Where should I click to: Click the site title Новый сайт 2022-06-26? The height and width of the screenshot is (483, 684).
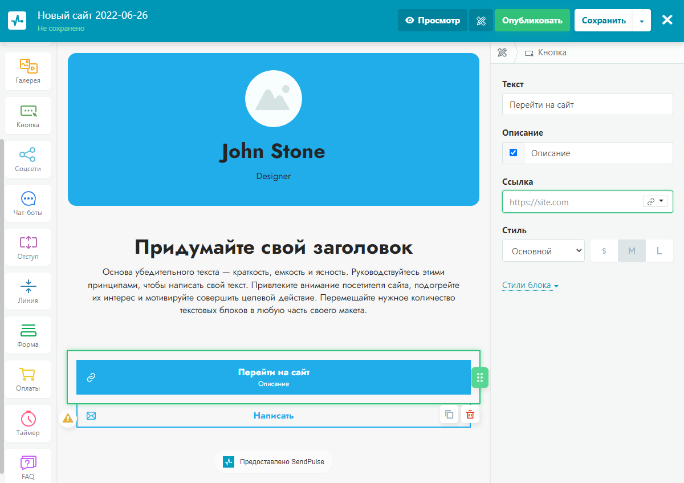(x=93, y=15)
